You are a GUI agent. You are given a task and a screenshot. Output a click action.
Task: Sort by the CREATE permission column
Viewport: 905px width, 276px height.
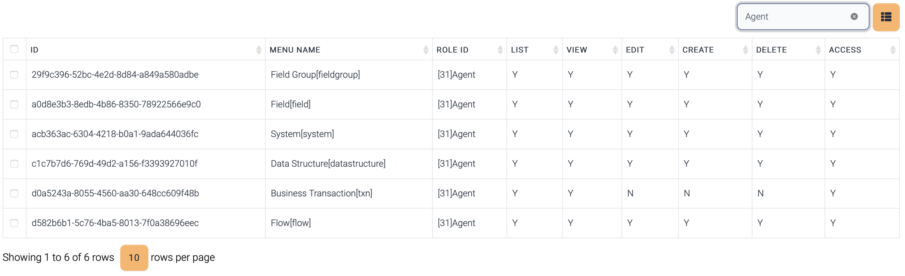click(745, 50)
